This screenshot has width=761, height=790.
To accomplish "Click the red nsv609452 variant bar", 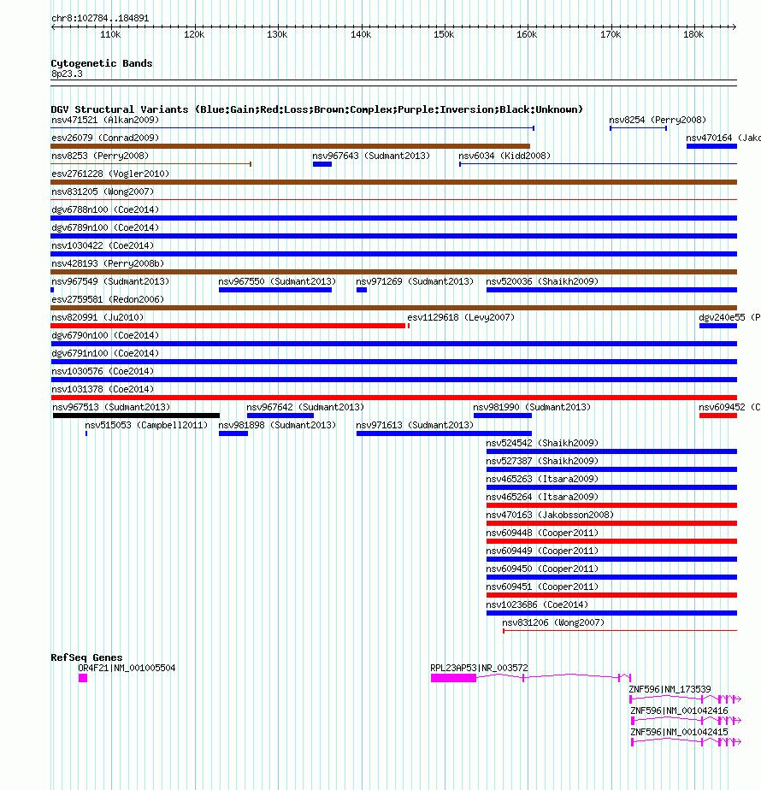I will click(x=718, y=416).
